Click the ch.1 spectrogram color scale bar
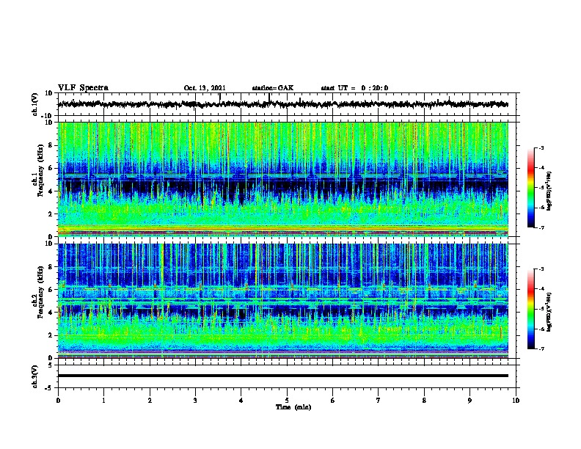The height and width of the screenshot is (449, 581). click(530, 188)
